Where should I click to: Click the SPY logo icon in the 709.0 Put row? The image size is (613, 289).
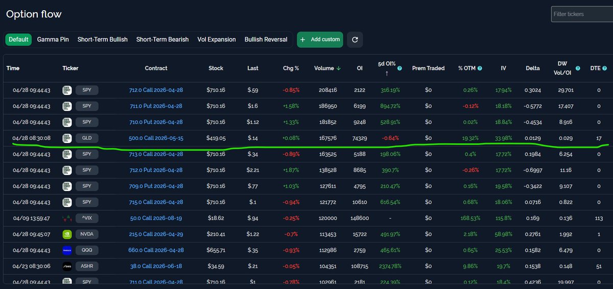click(x=67, y=186)
